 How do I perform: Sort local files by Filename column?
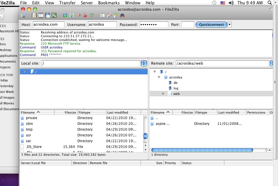pos(37,112)
